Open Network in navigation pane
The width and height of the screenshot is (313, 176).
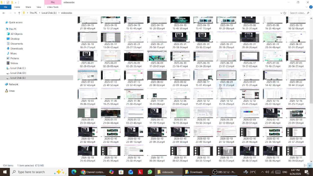13,84
